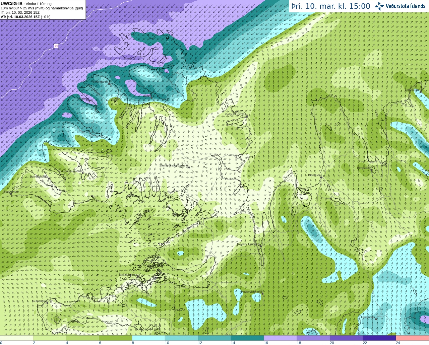Click the 'VT: þri. 10.03.2026 15Z (+0 h)' line
The image size is (429, 345).
point(25,17)
